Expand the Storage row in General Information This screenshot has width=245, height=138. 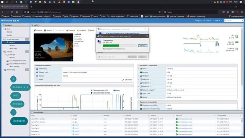coord(35,76)
